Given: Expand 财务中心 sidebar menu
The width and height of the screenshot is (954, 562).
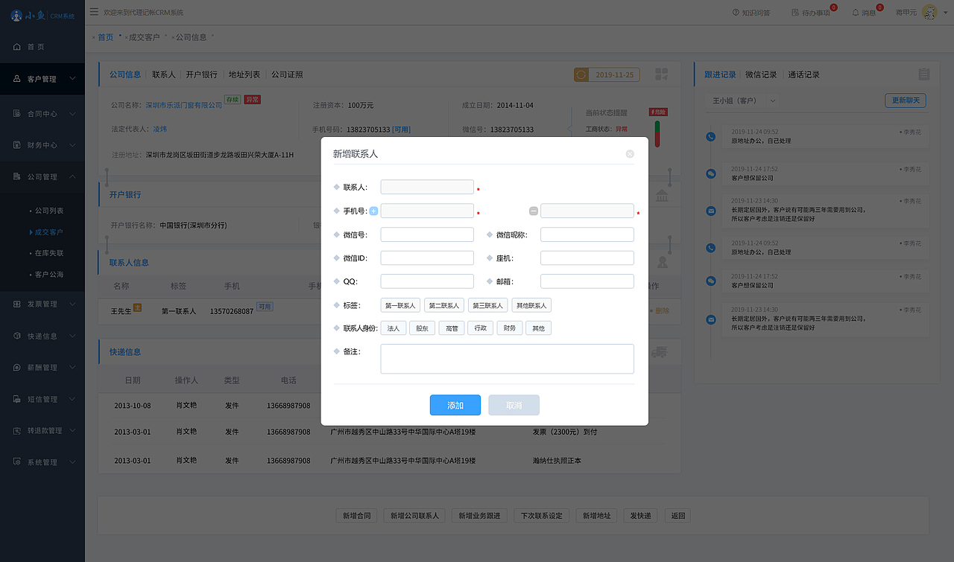Looking at the screenshot, I should coord(42,145).
